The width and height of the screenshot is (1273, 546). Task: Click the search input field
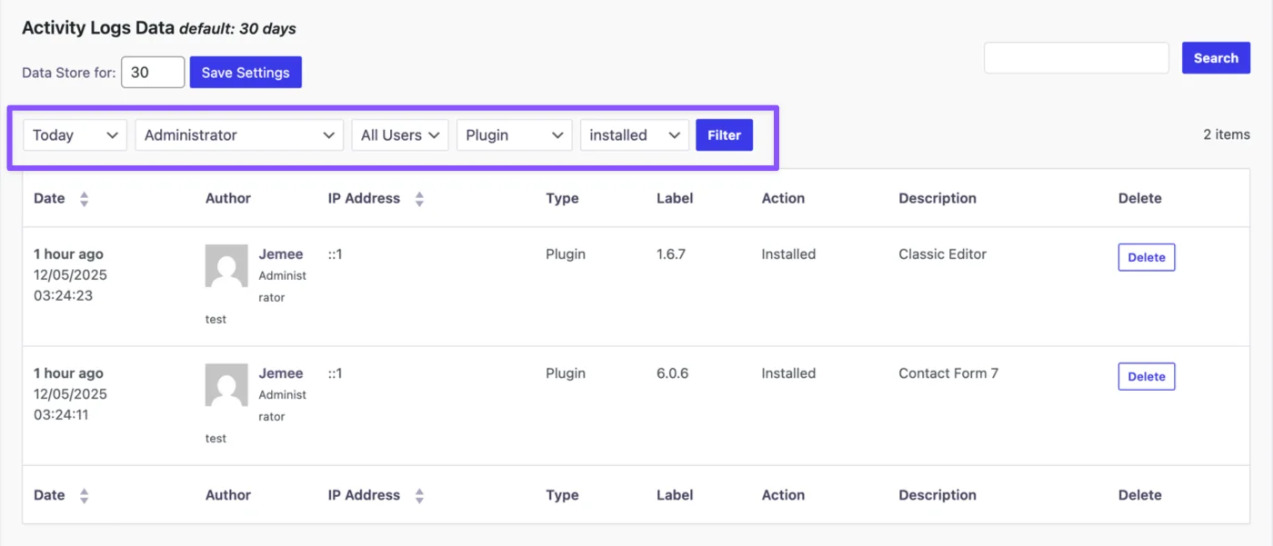pyautogui.click(x=1076, y=57)
